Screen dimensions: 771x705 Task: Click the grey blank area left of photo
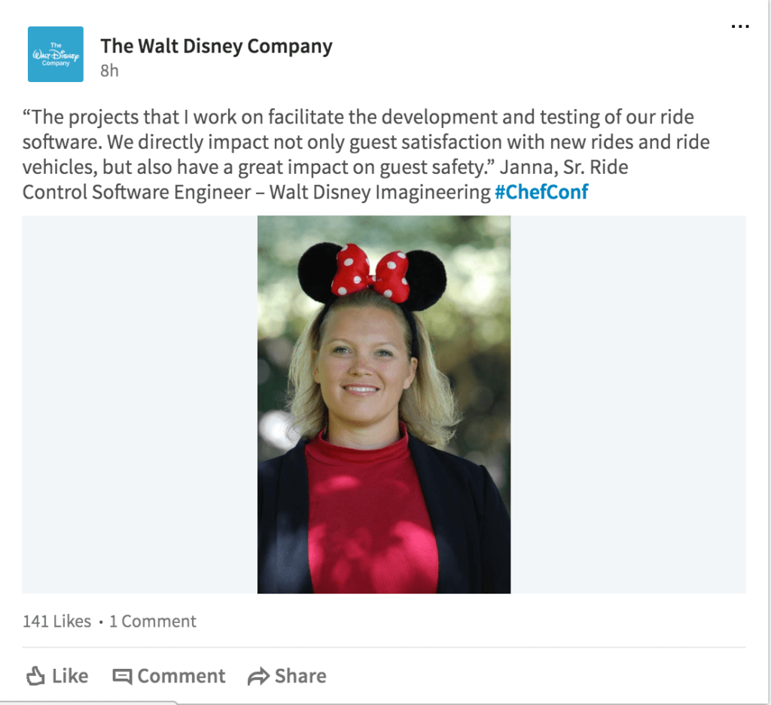(x=139, y=404)
